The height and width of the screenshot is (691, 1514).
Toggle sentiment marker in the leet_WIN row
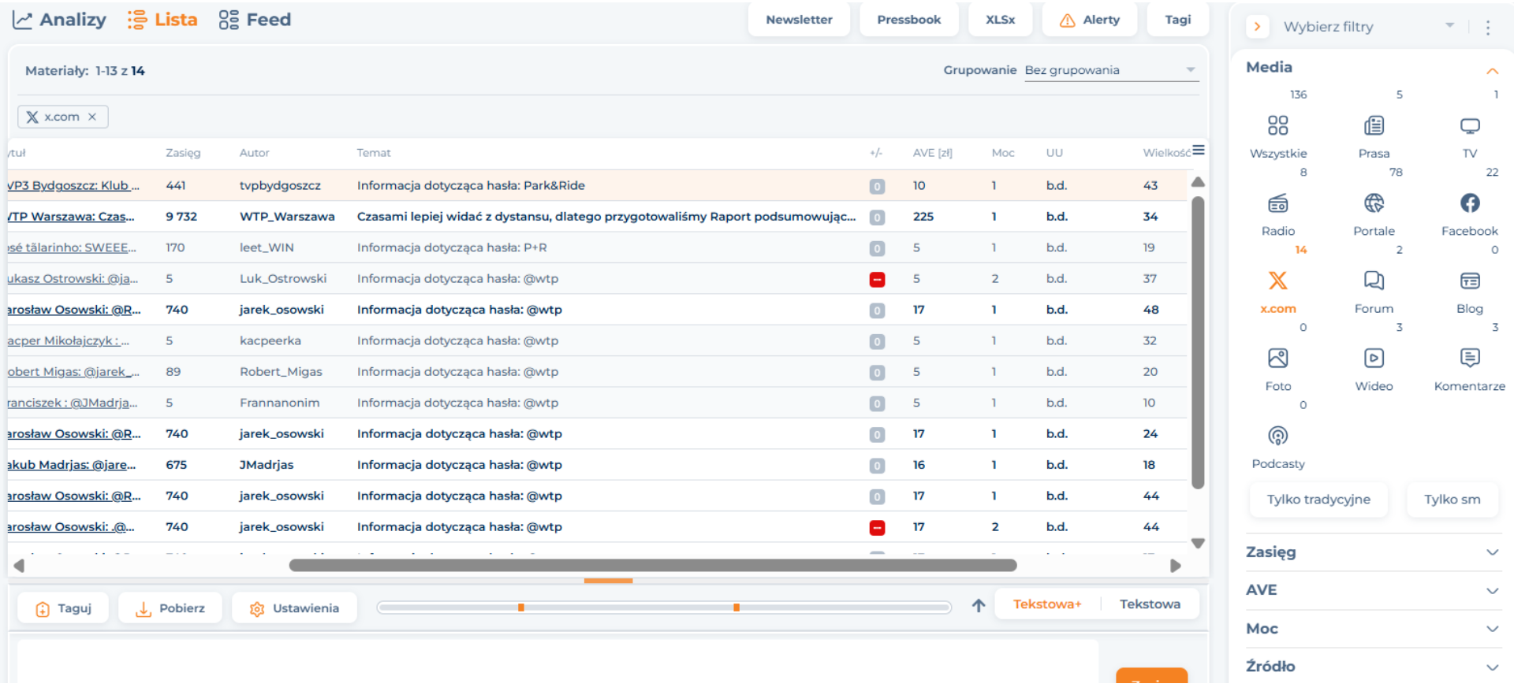[877, 249]
